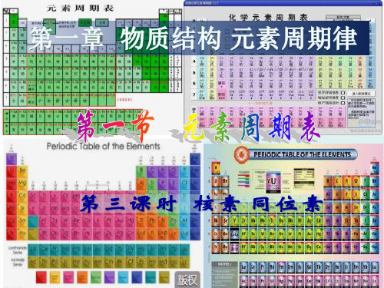Click the 'Periodic Table of the Elements' heading
384x288 pixels.
(x=103, y=146)
